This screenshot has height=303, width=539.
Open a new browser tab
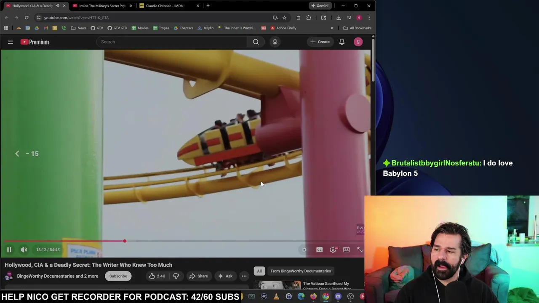click(208, 6)
